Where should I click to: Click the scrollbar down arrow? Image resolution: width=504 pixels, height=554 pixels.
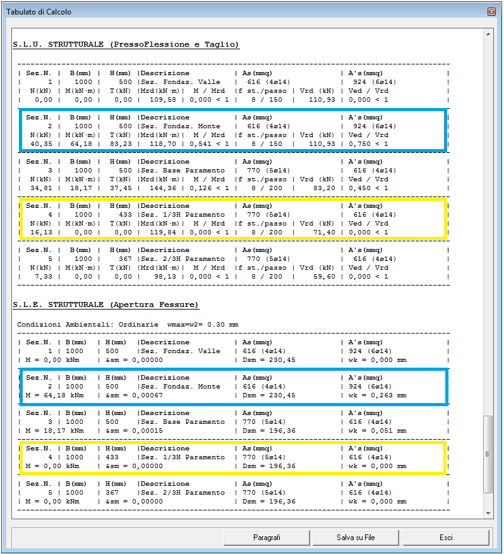tap(488, 513)
